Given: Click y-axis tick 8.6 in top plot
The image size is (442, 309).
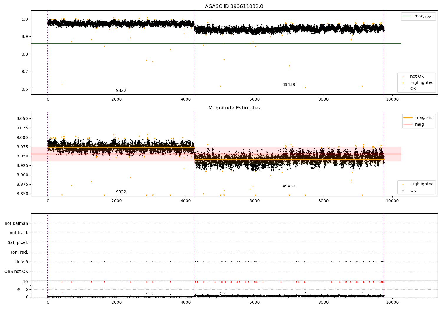Looking at the screenshot, I should [x=24, y=89].
